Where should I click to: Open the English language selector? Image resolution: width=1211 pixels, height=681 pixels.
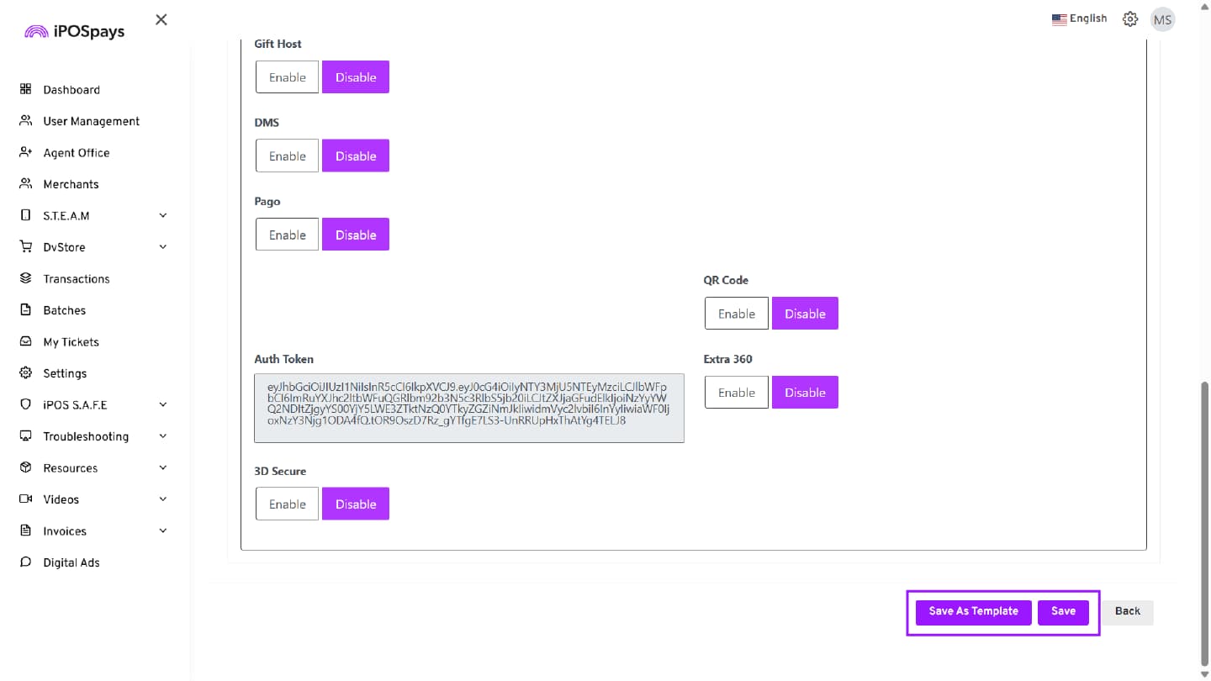pos(1079,18)
